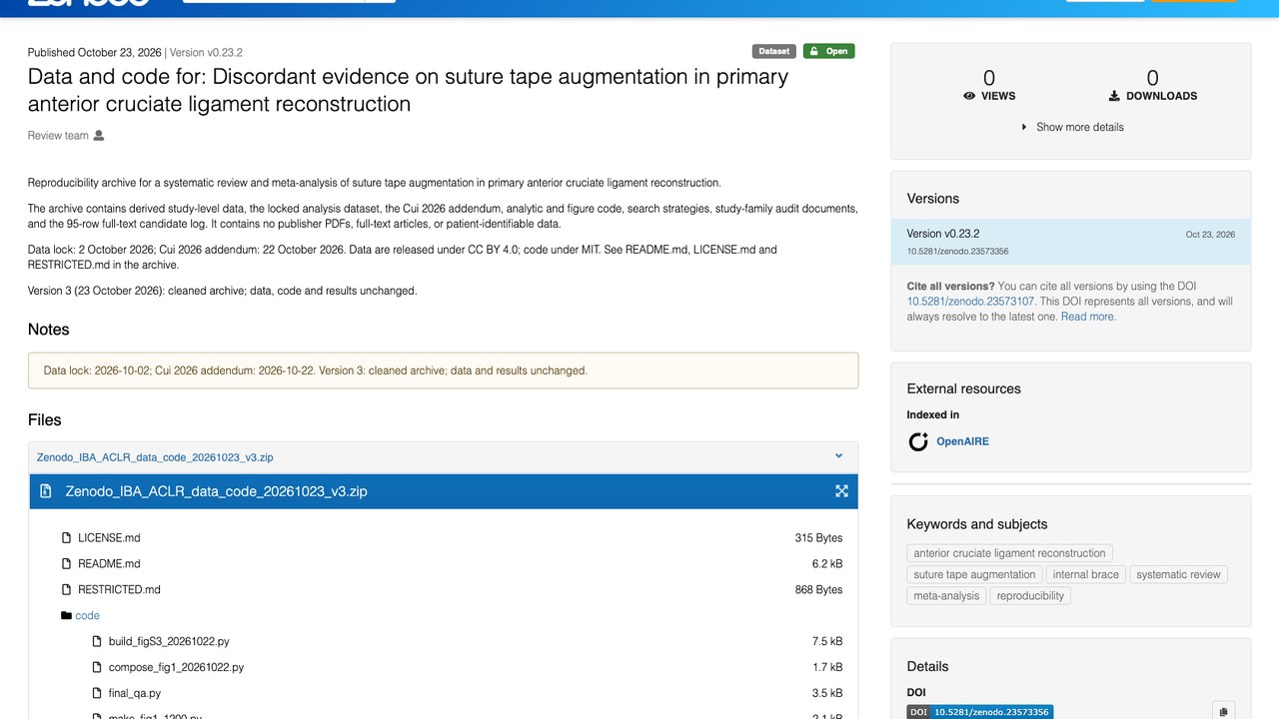The height and width of the screenshot is (719, 1279).
Task: Open the code folder in file tree
Action: point(87,616)
